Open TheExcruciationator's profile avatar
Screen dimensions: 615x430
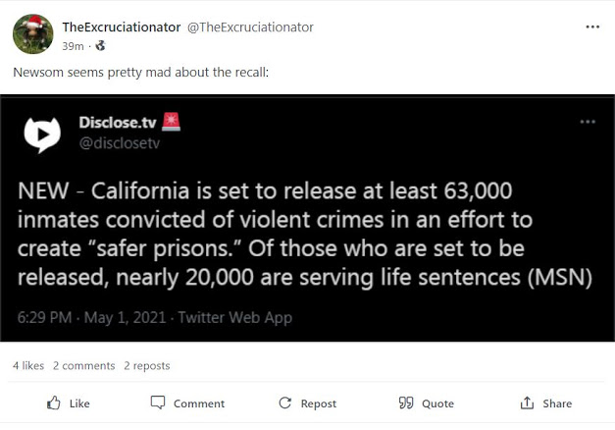[31, 34]
